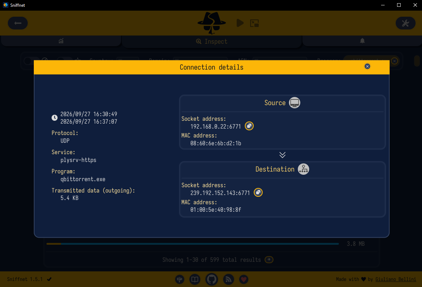Switch to thumbnail mode
The height and width of the screenshot is (287, 422).
pos(254,23)
